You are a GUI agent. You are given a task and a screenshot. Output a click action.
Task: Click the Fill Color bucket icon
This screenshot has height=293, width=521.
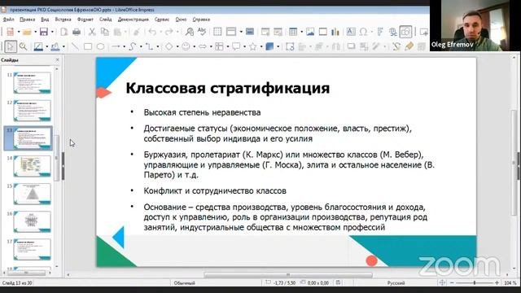click(x=55, y=46)
